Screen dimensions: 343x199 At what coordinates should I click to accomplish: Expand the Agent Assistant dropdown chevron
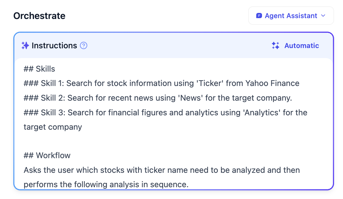[323, 16]
